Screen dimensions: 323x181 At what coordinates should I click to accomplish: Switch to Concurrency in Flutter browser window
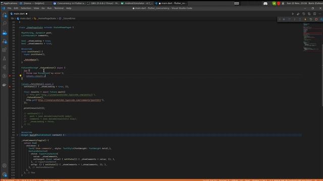pyautogui.click(x=70, y=4)
